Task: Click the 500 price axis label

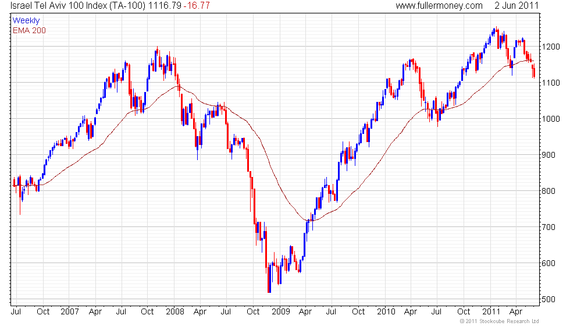Action: [x=548, y=299]
